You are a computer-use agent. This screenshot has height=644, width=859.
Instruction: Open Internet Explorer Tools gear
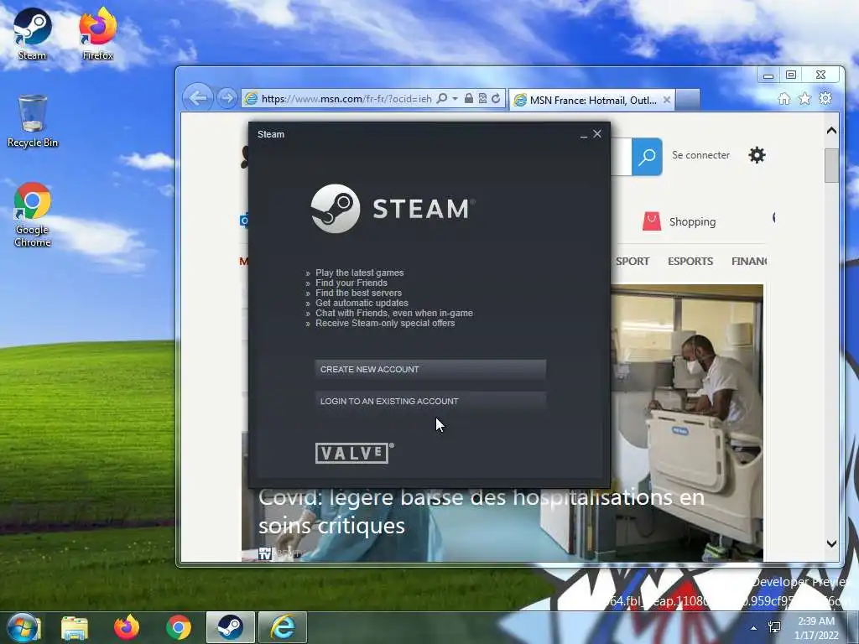(825, 99)
